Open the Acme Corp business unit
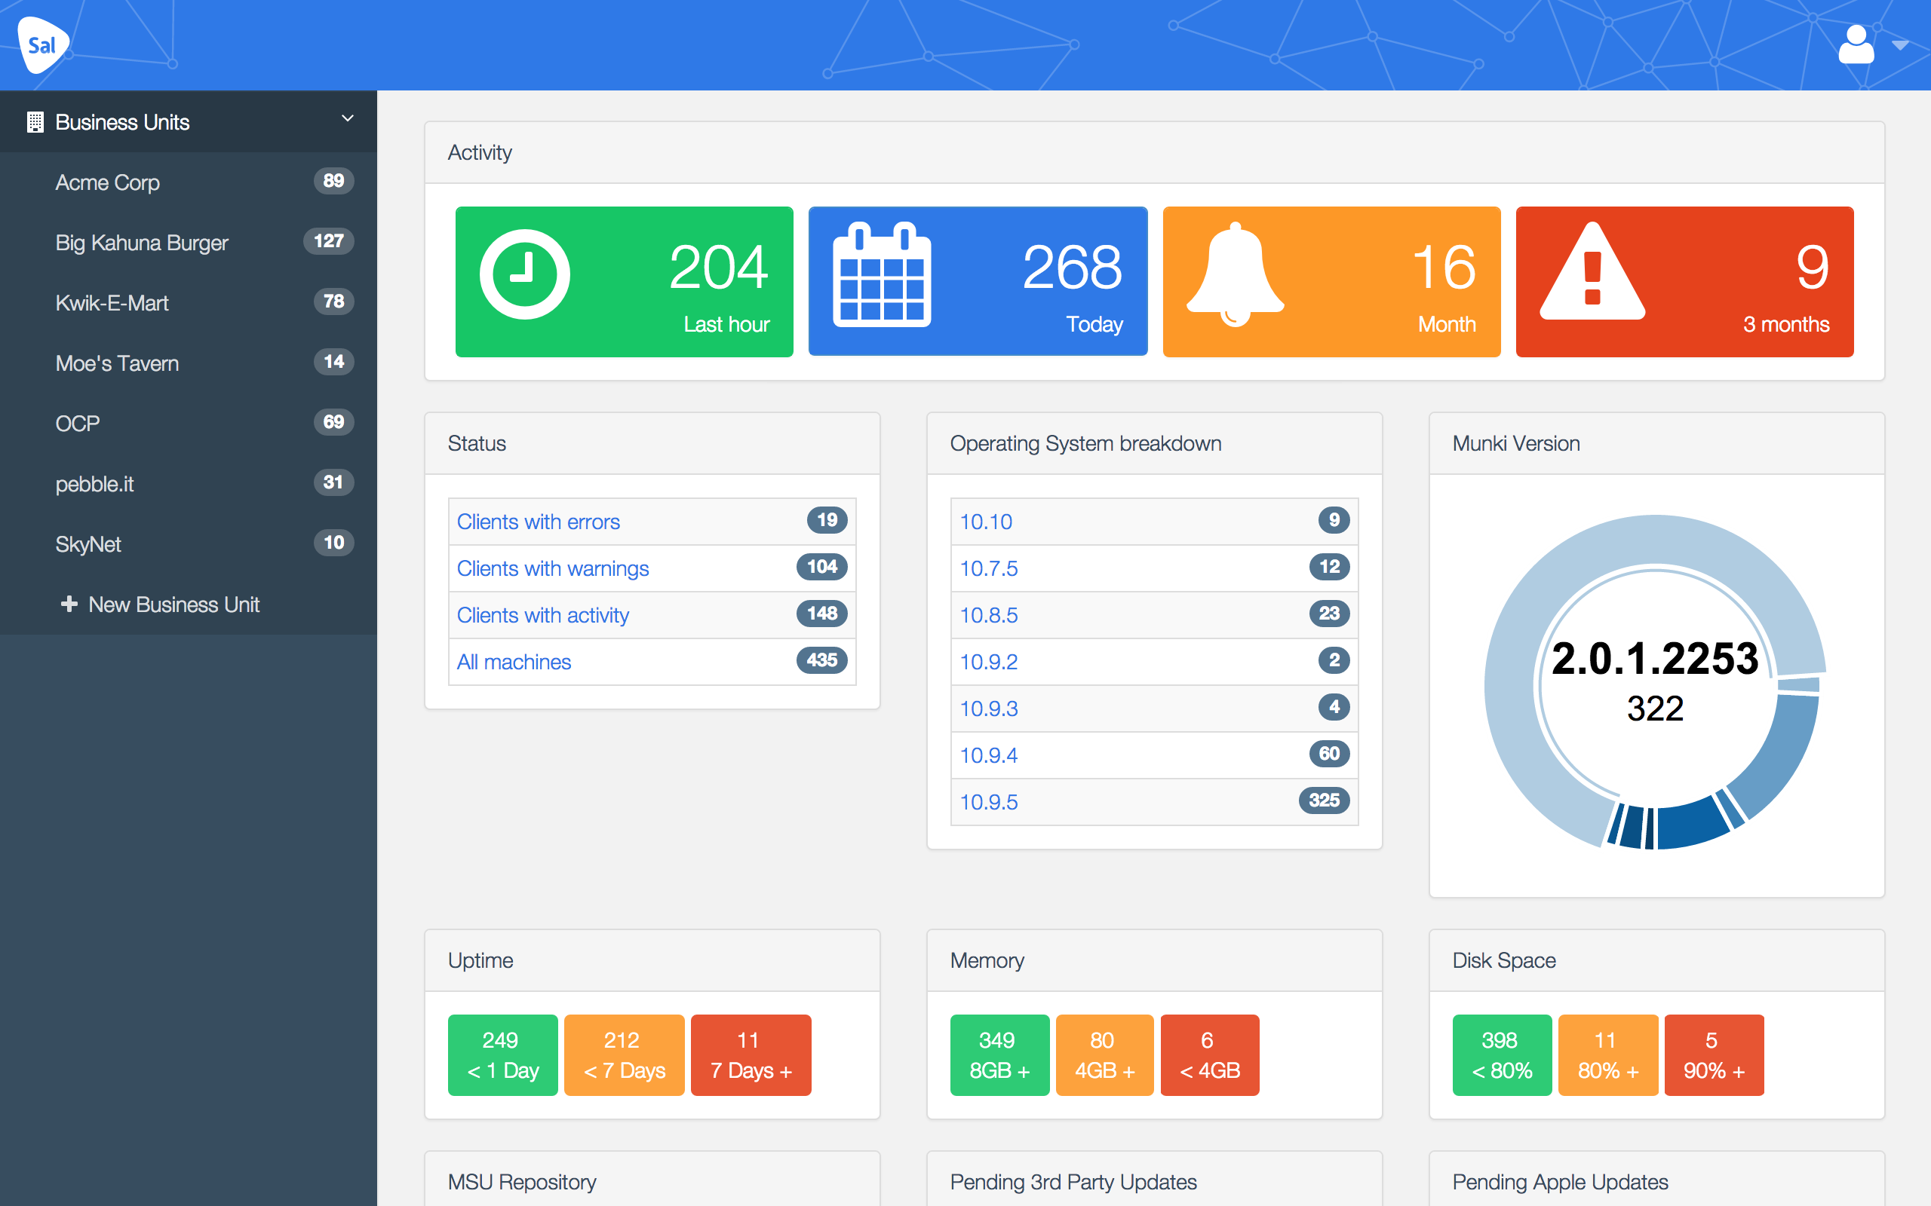Image resolution: width=1931 pixels, height=1206 pixels. 108,182
